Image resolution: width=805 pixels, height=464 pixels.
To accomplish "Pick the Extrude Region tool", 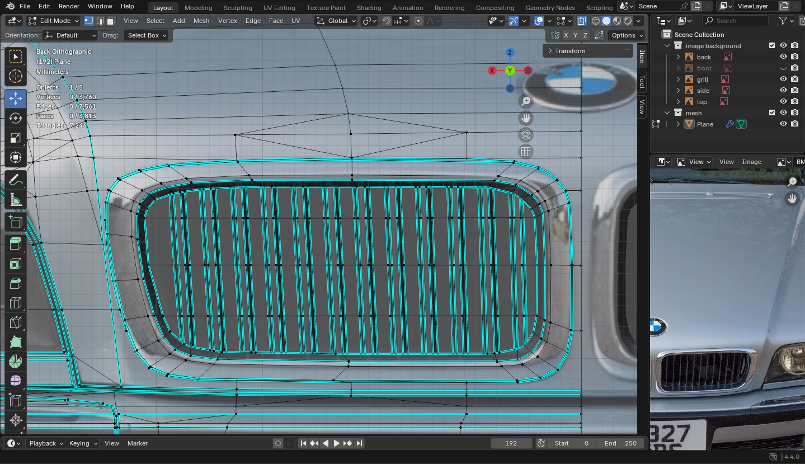I will (16, 243).
